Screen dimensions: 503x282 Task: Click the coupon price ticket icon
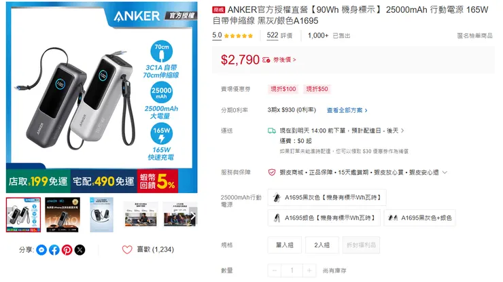click(x=266, y=60)
